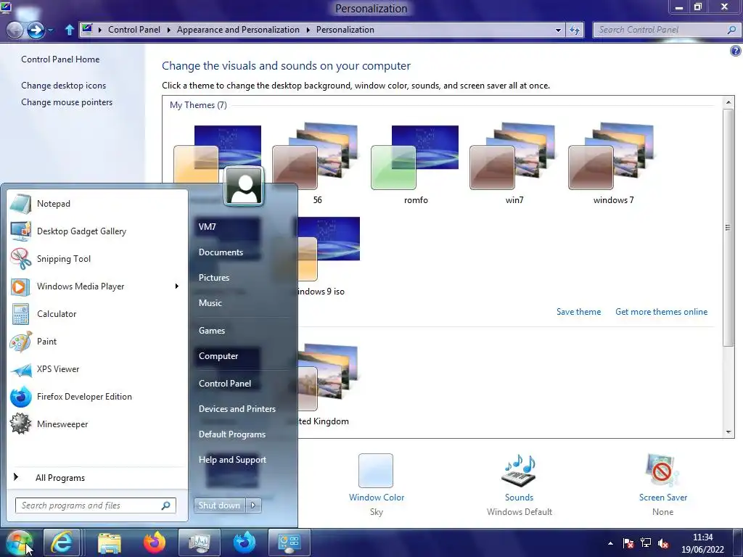Select the 56 theme
This screenshot has width=743, height=557.
tap(317, 164)
